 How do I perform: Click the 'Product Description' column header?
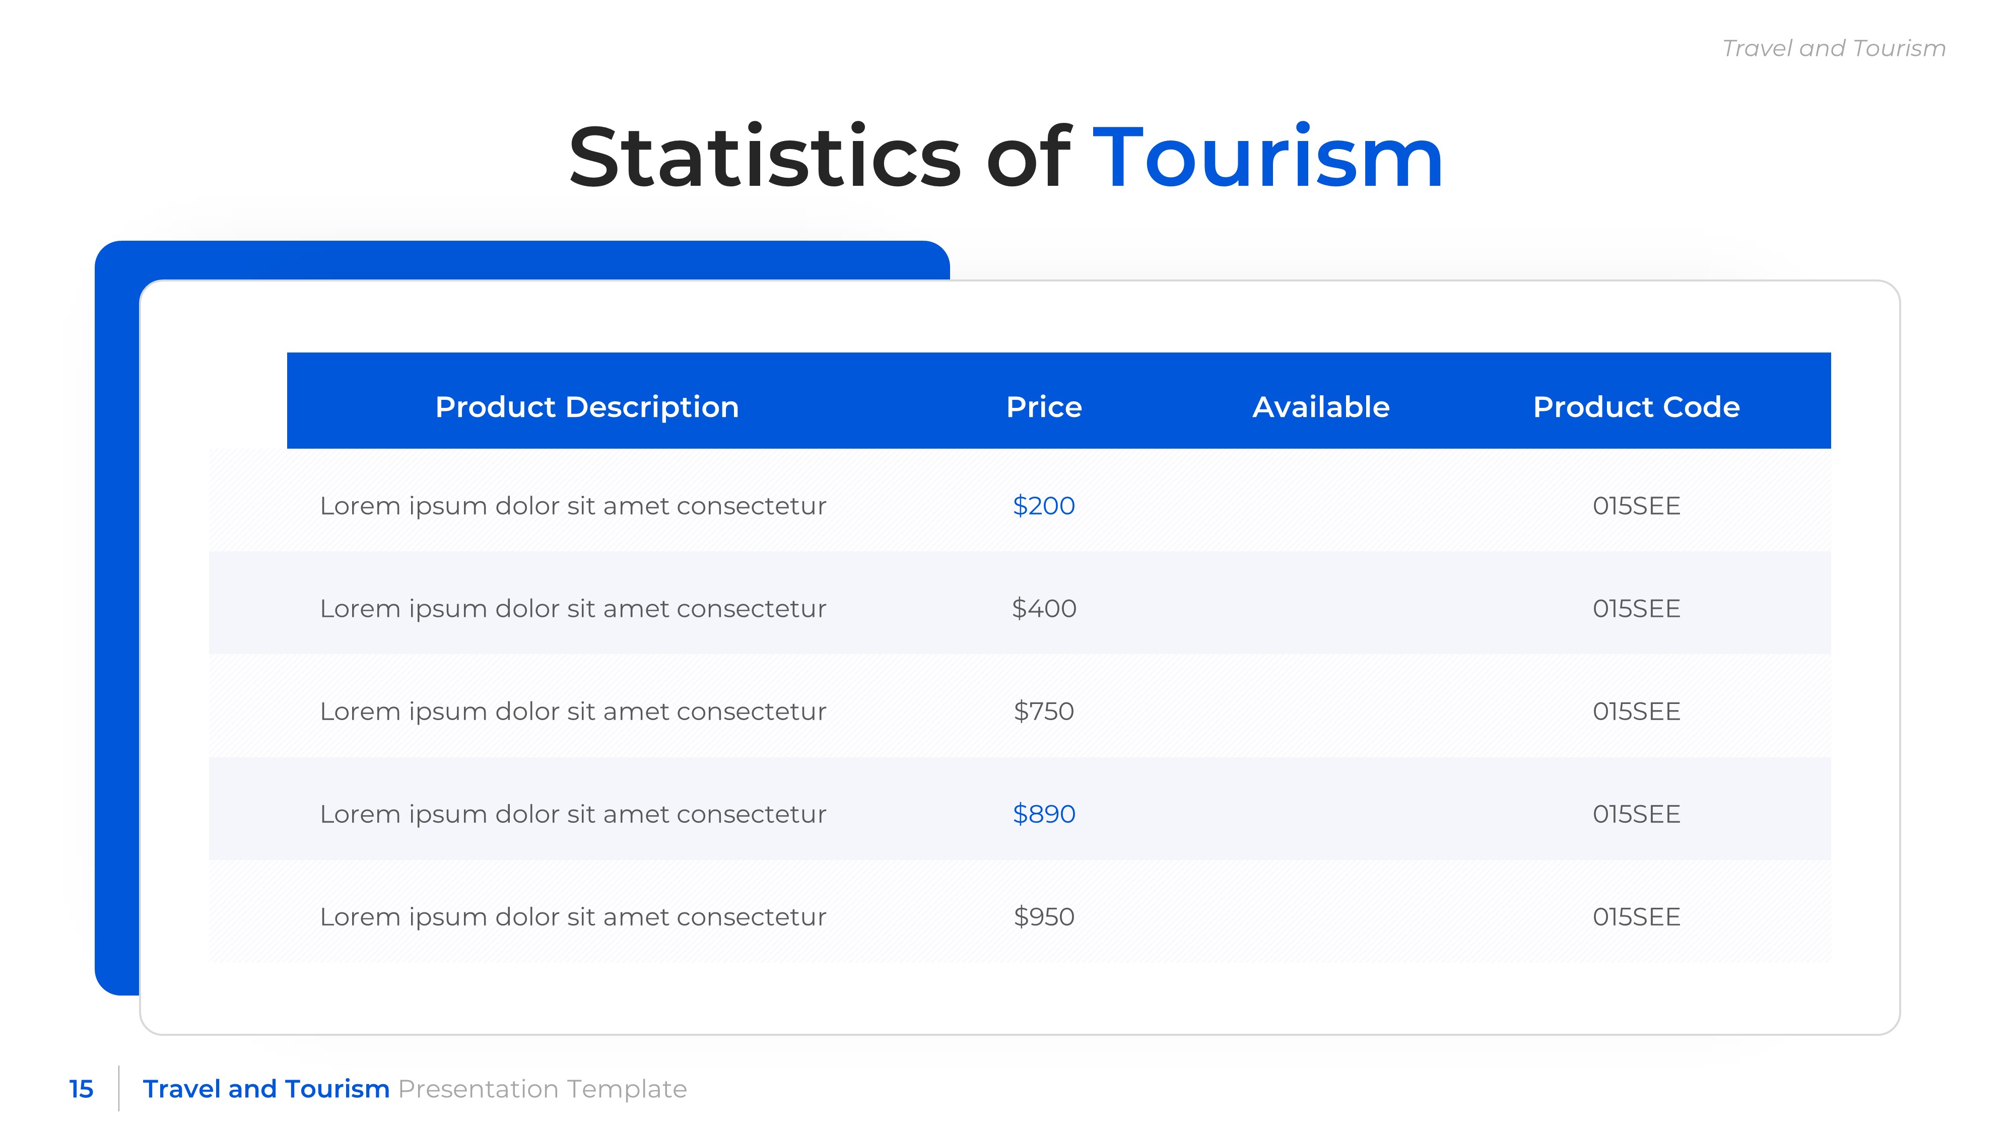pos(588,407)
